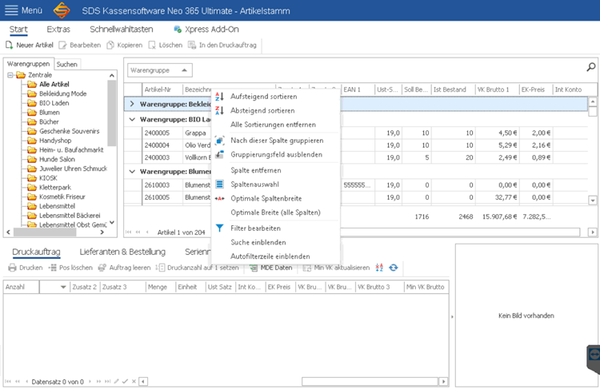Collapse the Zentrale tree node
The width and height of the screenshot is (600, 389).
click(x=10, y=75)
